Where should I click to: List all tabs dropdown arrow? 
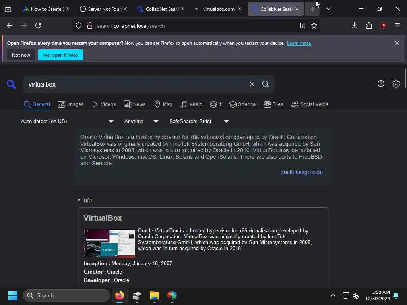click(328, 9)
